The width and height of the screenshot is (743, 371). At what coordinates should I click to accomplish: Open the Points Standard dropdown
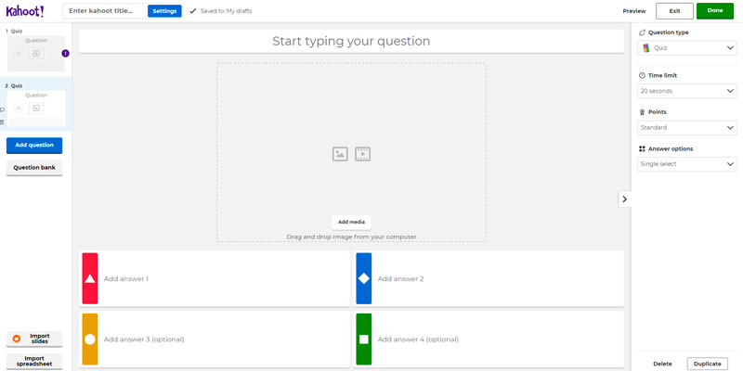687,127
